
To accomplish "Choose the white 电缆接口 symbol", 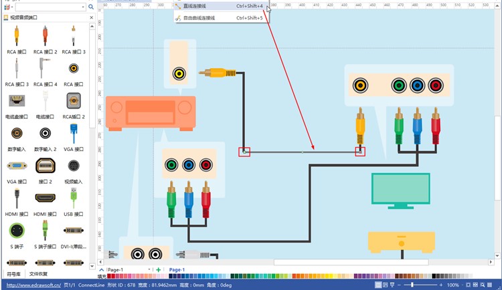I will [x=45, y=101].
